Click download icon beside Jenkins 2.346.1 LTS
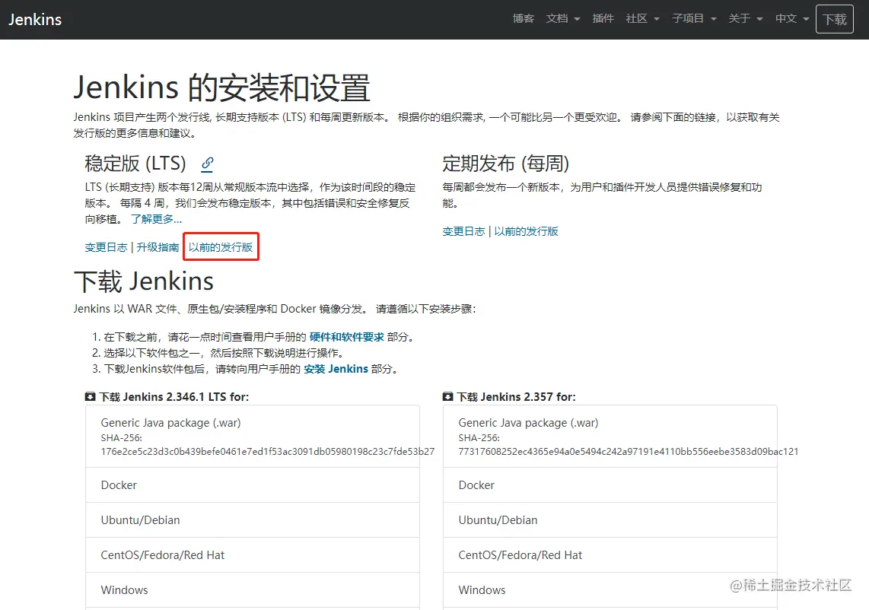Viewport: 869px width, 610px height. click(x=91, y=397)
